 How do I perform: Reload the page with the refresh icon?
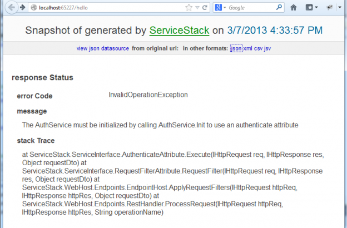(x=205, y=8)
